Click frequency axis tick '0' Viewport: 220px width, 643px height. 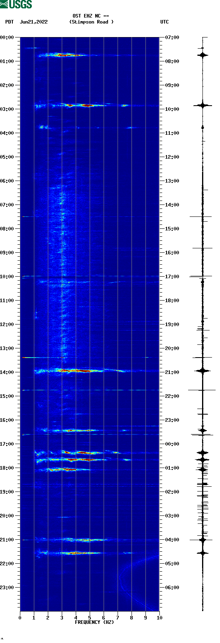pyautogui.click(x=20, y=618)
